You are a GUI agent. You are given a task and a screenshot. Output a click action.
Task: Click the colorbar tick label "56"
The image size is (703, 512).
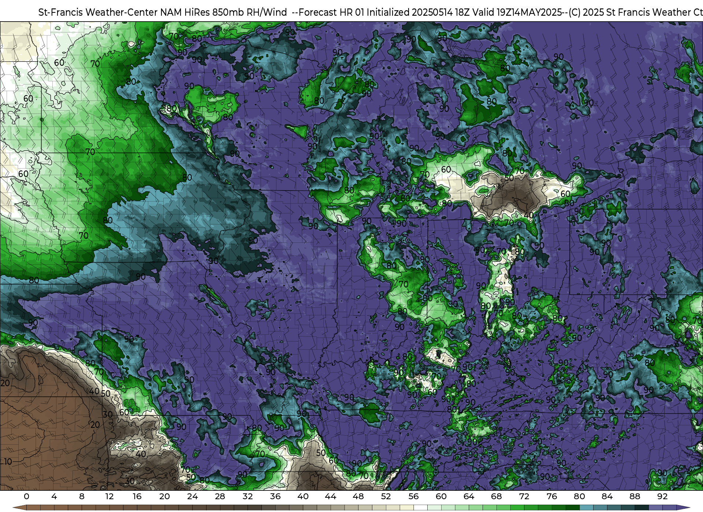(x=413, y=496)
